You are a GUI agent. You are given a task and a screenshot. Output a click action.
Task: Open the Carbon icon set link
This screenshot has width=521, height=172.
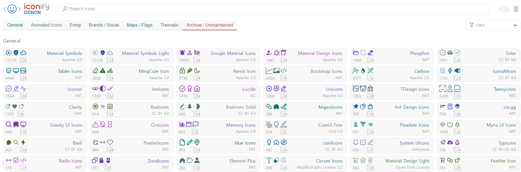422,71
